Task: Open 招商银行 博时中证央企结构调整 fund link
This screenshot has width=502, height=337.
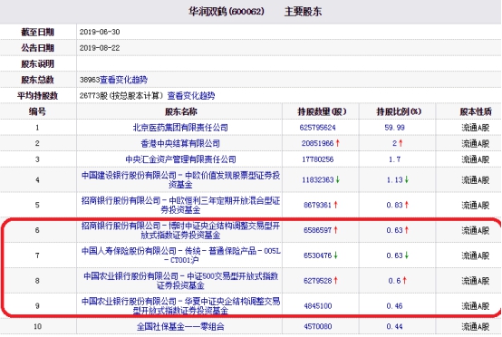Action: 180,230
